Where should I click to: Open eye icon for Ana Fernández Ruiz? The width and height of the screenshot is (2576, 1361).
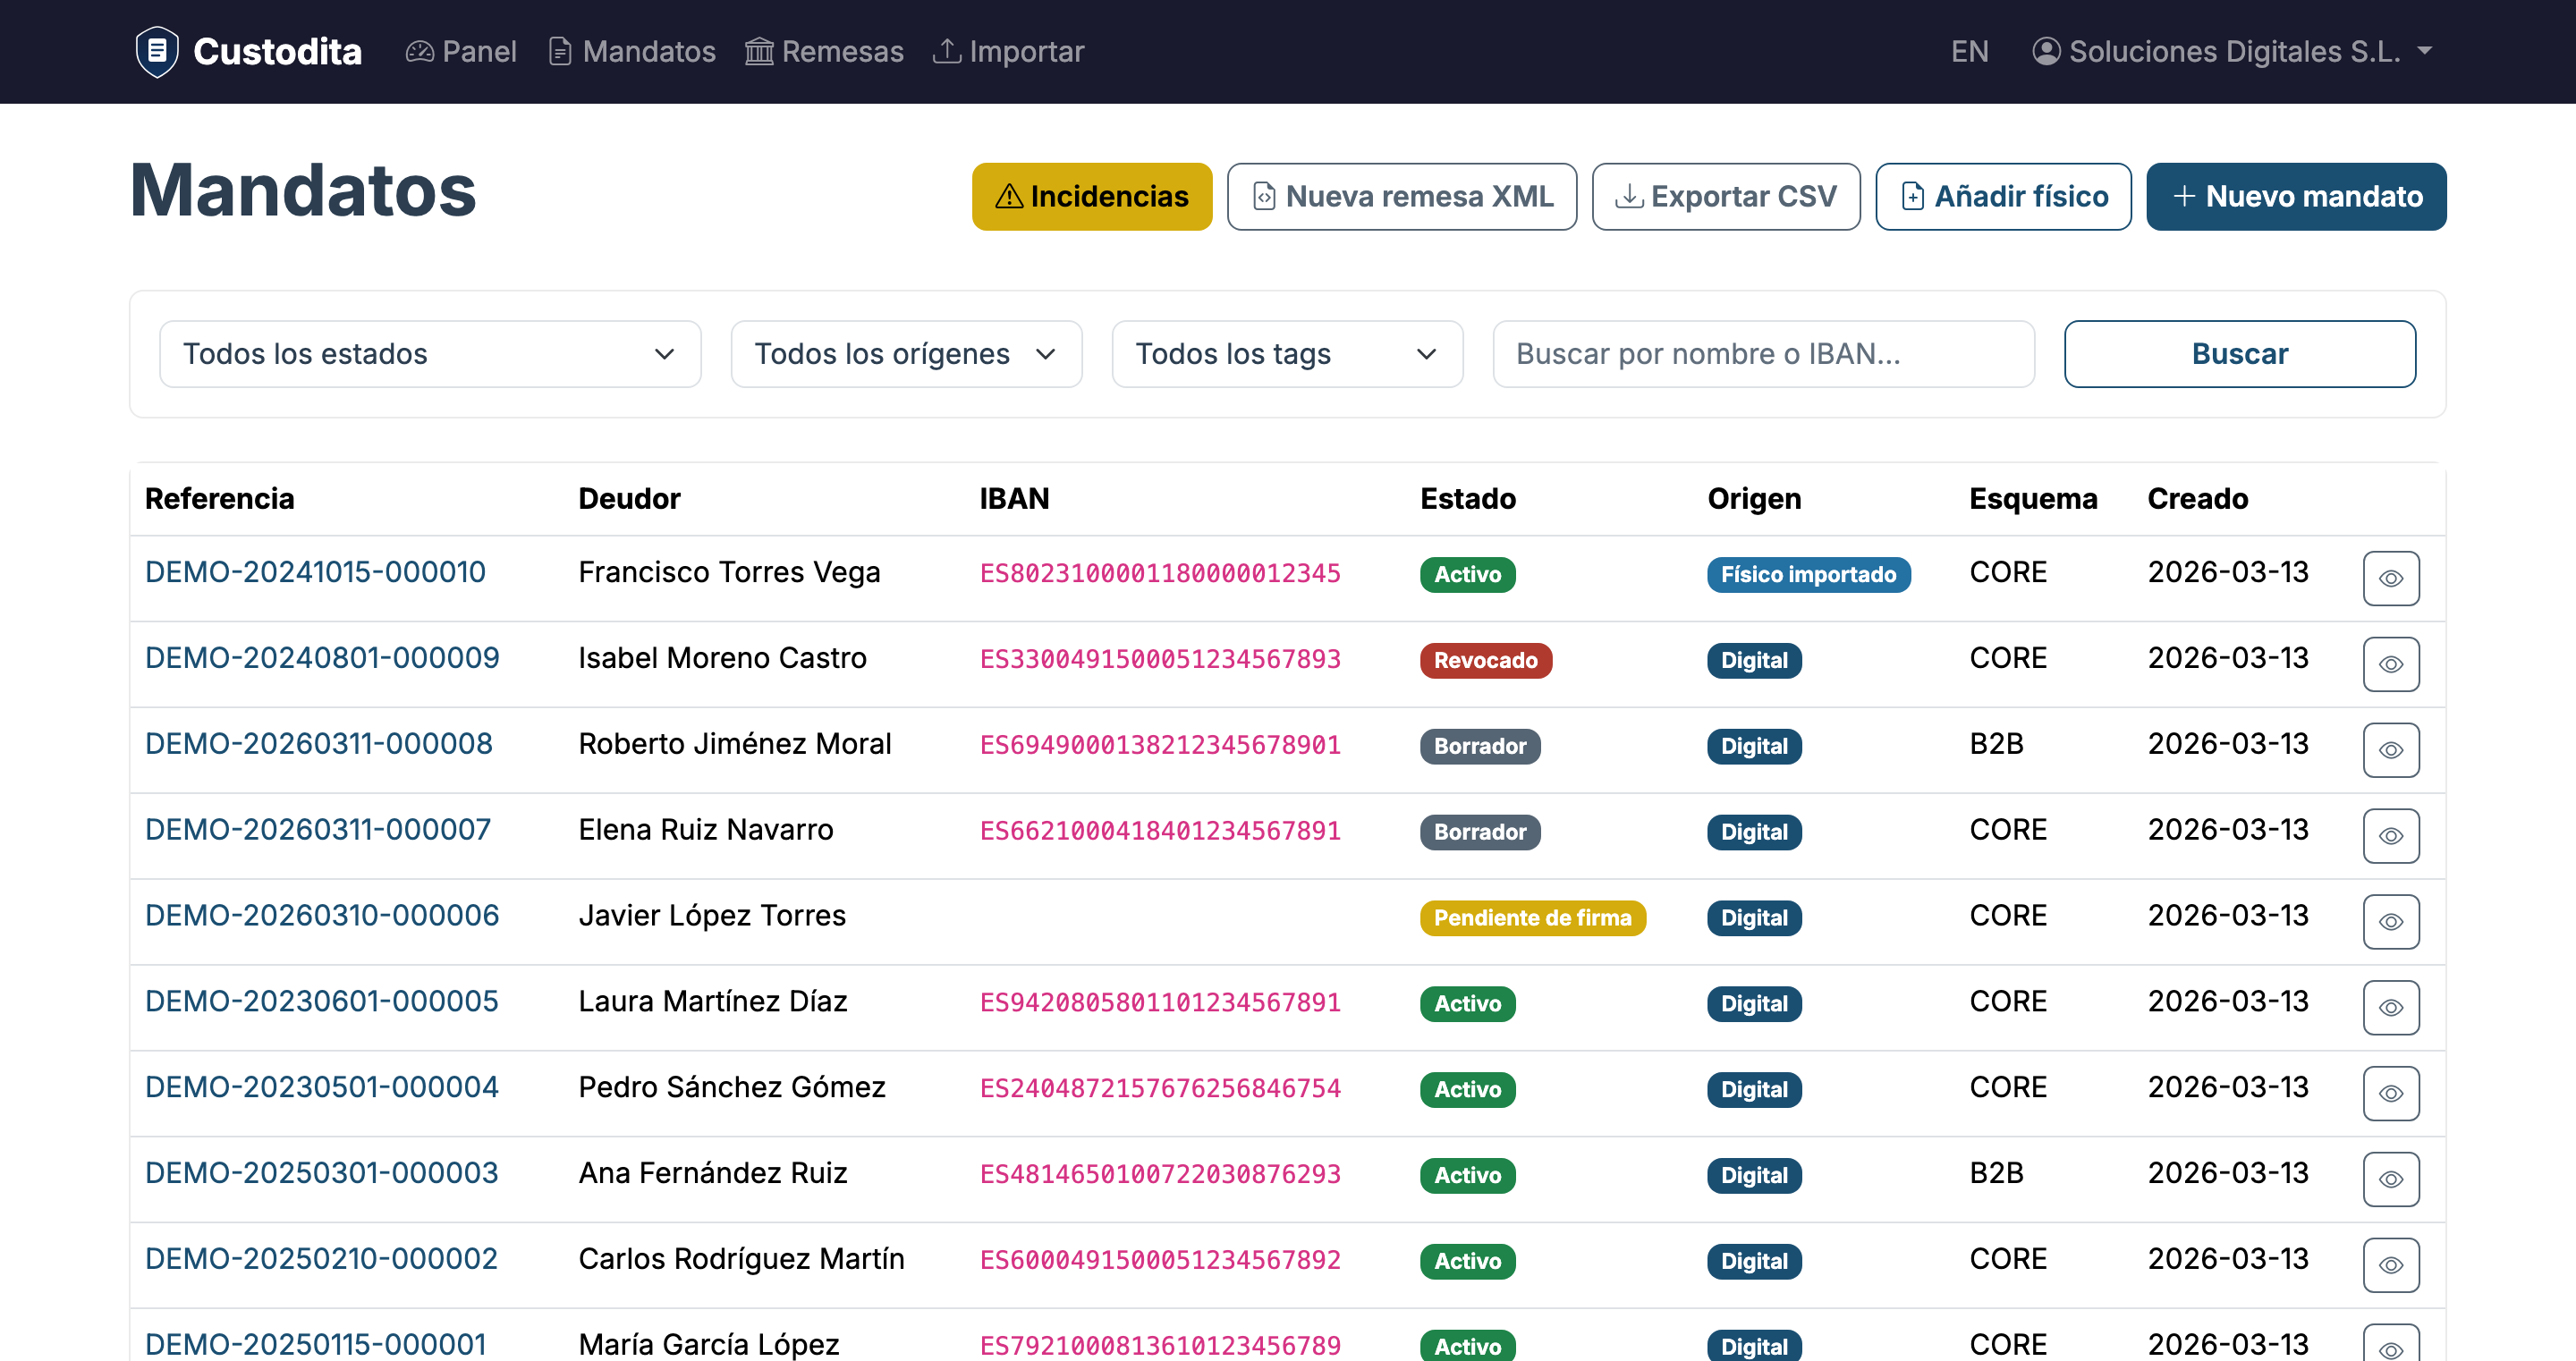(2390, 1179)
